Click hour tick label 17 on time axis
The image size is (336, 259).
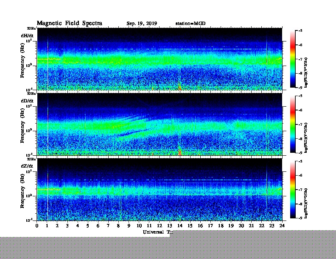210,226
